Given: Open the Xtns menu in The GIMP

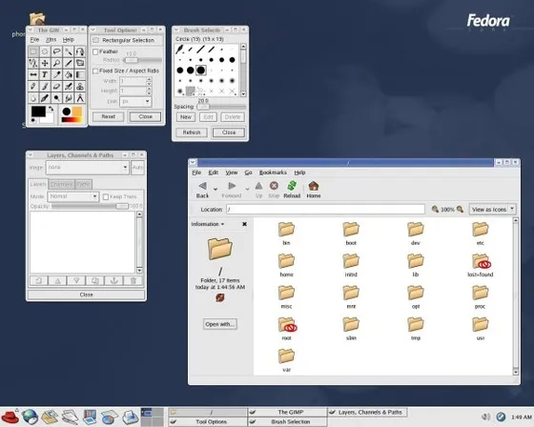Looking at the screenshot, I should coord(51,39).
